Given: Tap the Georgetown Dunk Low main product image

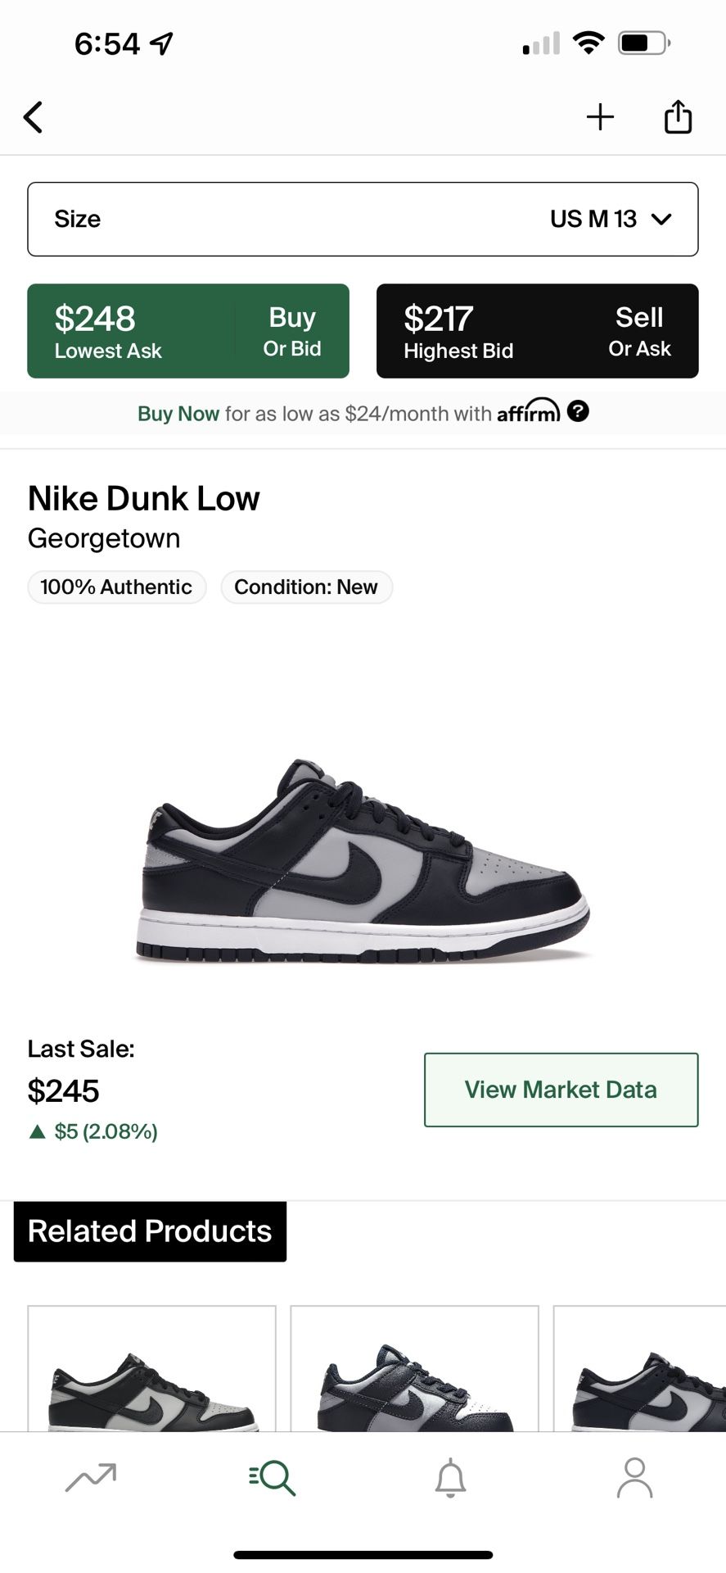Looking at the screenshot, I should (363, 860).
